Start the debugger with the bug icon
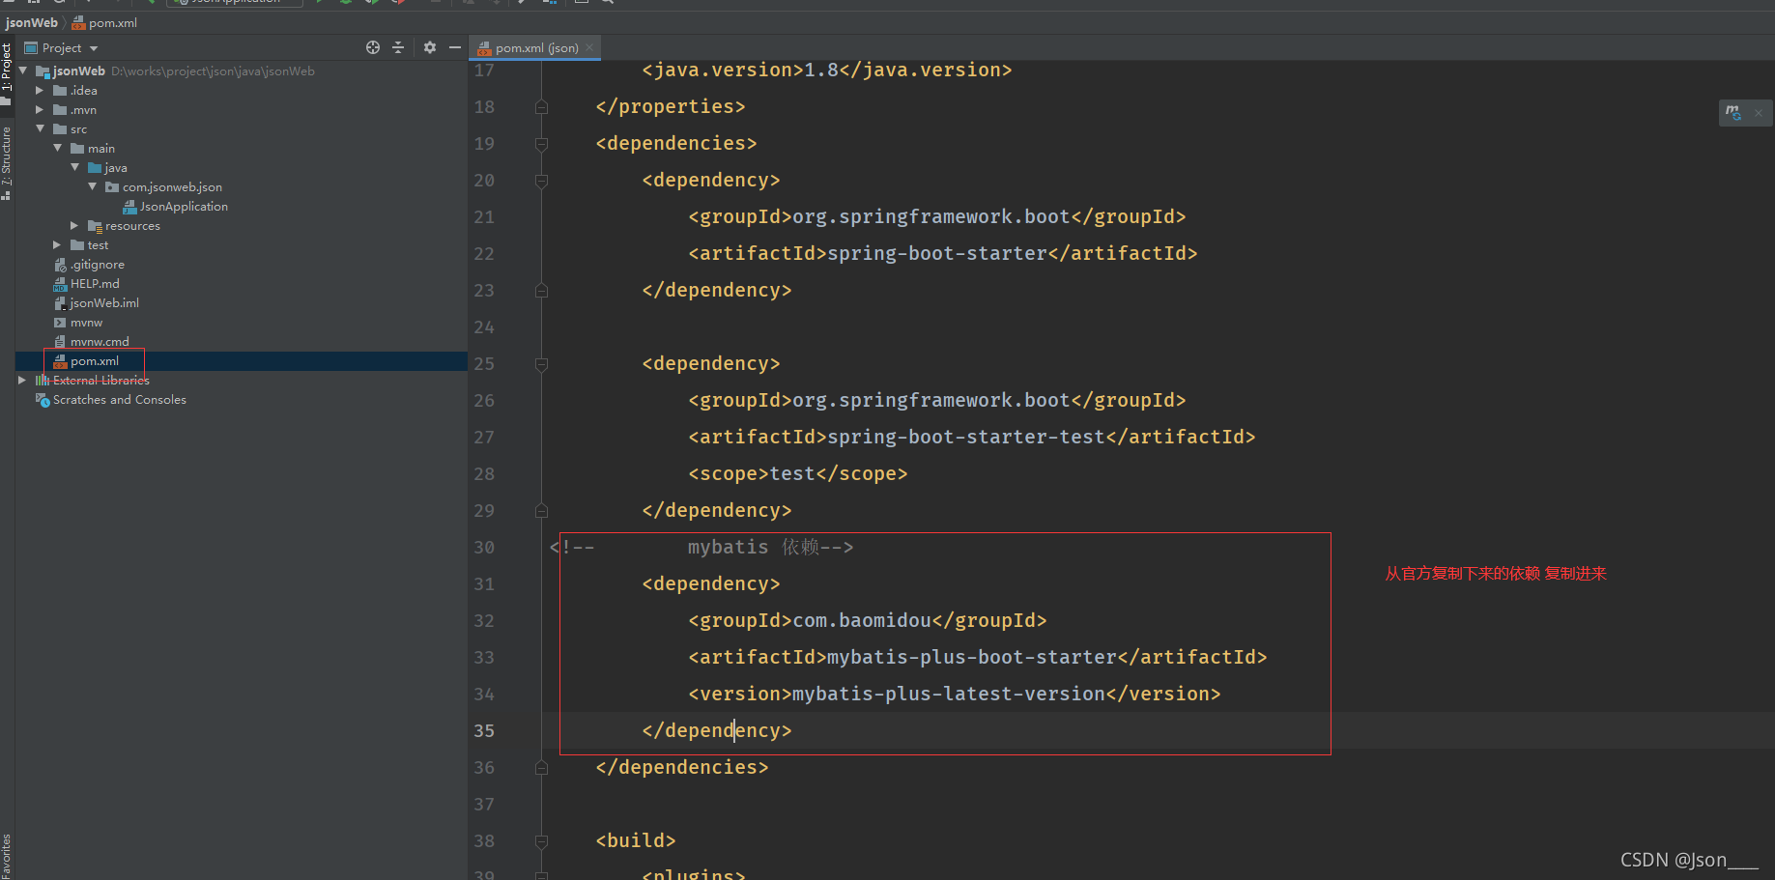This screenshot has height=880, width=1775. coord(345,3)
